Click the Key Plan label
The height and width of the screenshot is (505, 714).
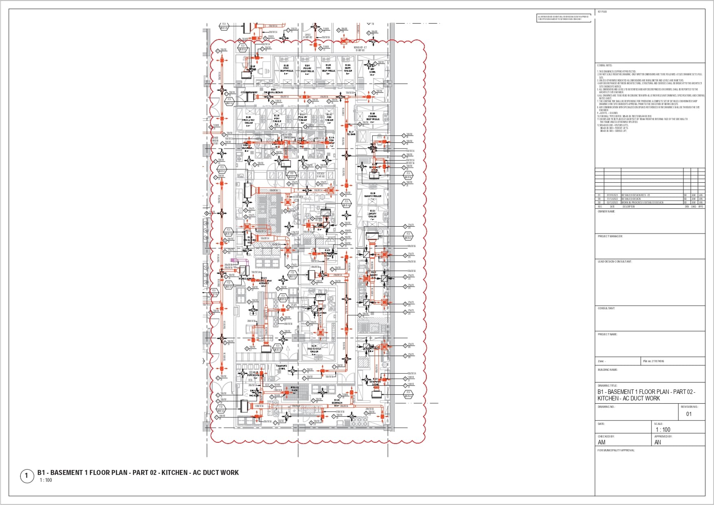[x=602, y=12]
